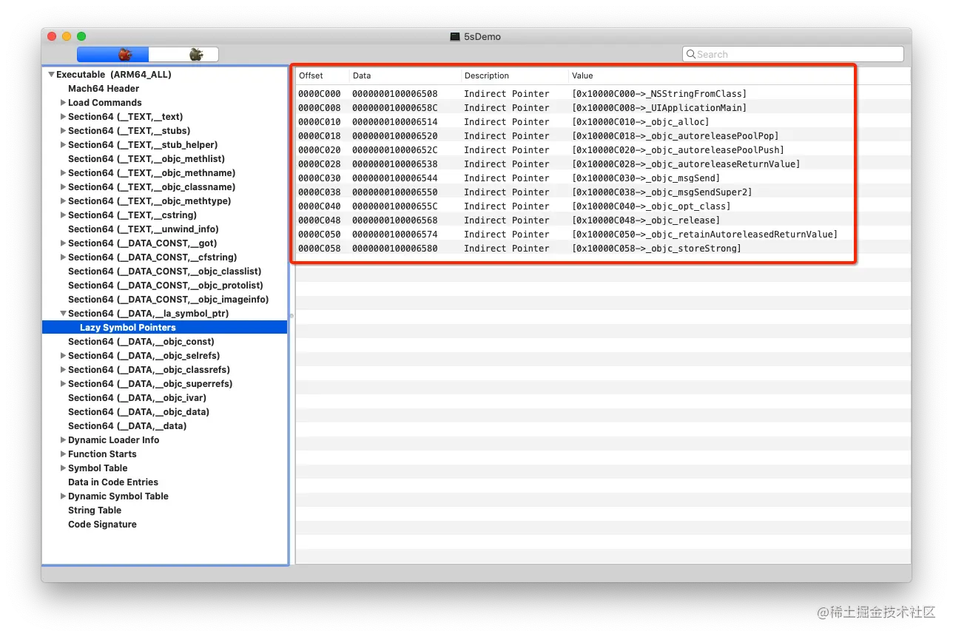Expand Section64 (__DATA_CONST,__cfstring) triangle
This screenshot has height=637, width=953.
pos(63,257)
